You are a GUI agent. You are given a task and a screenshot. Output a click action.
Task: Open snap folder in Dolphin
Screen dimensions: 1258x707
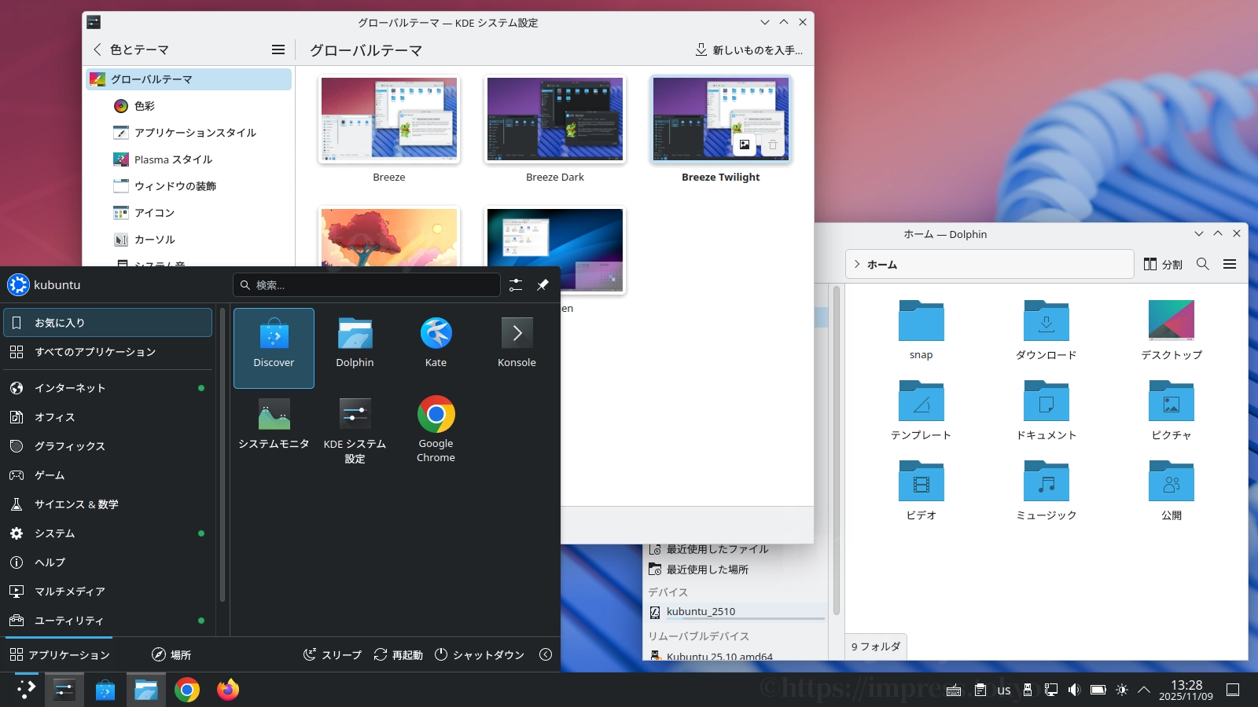pos(921,330)
